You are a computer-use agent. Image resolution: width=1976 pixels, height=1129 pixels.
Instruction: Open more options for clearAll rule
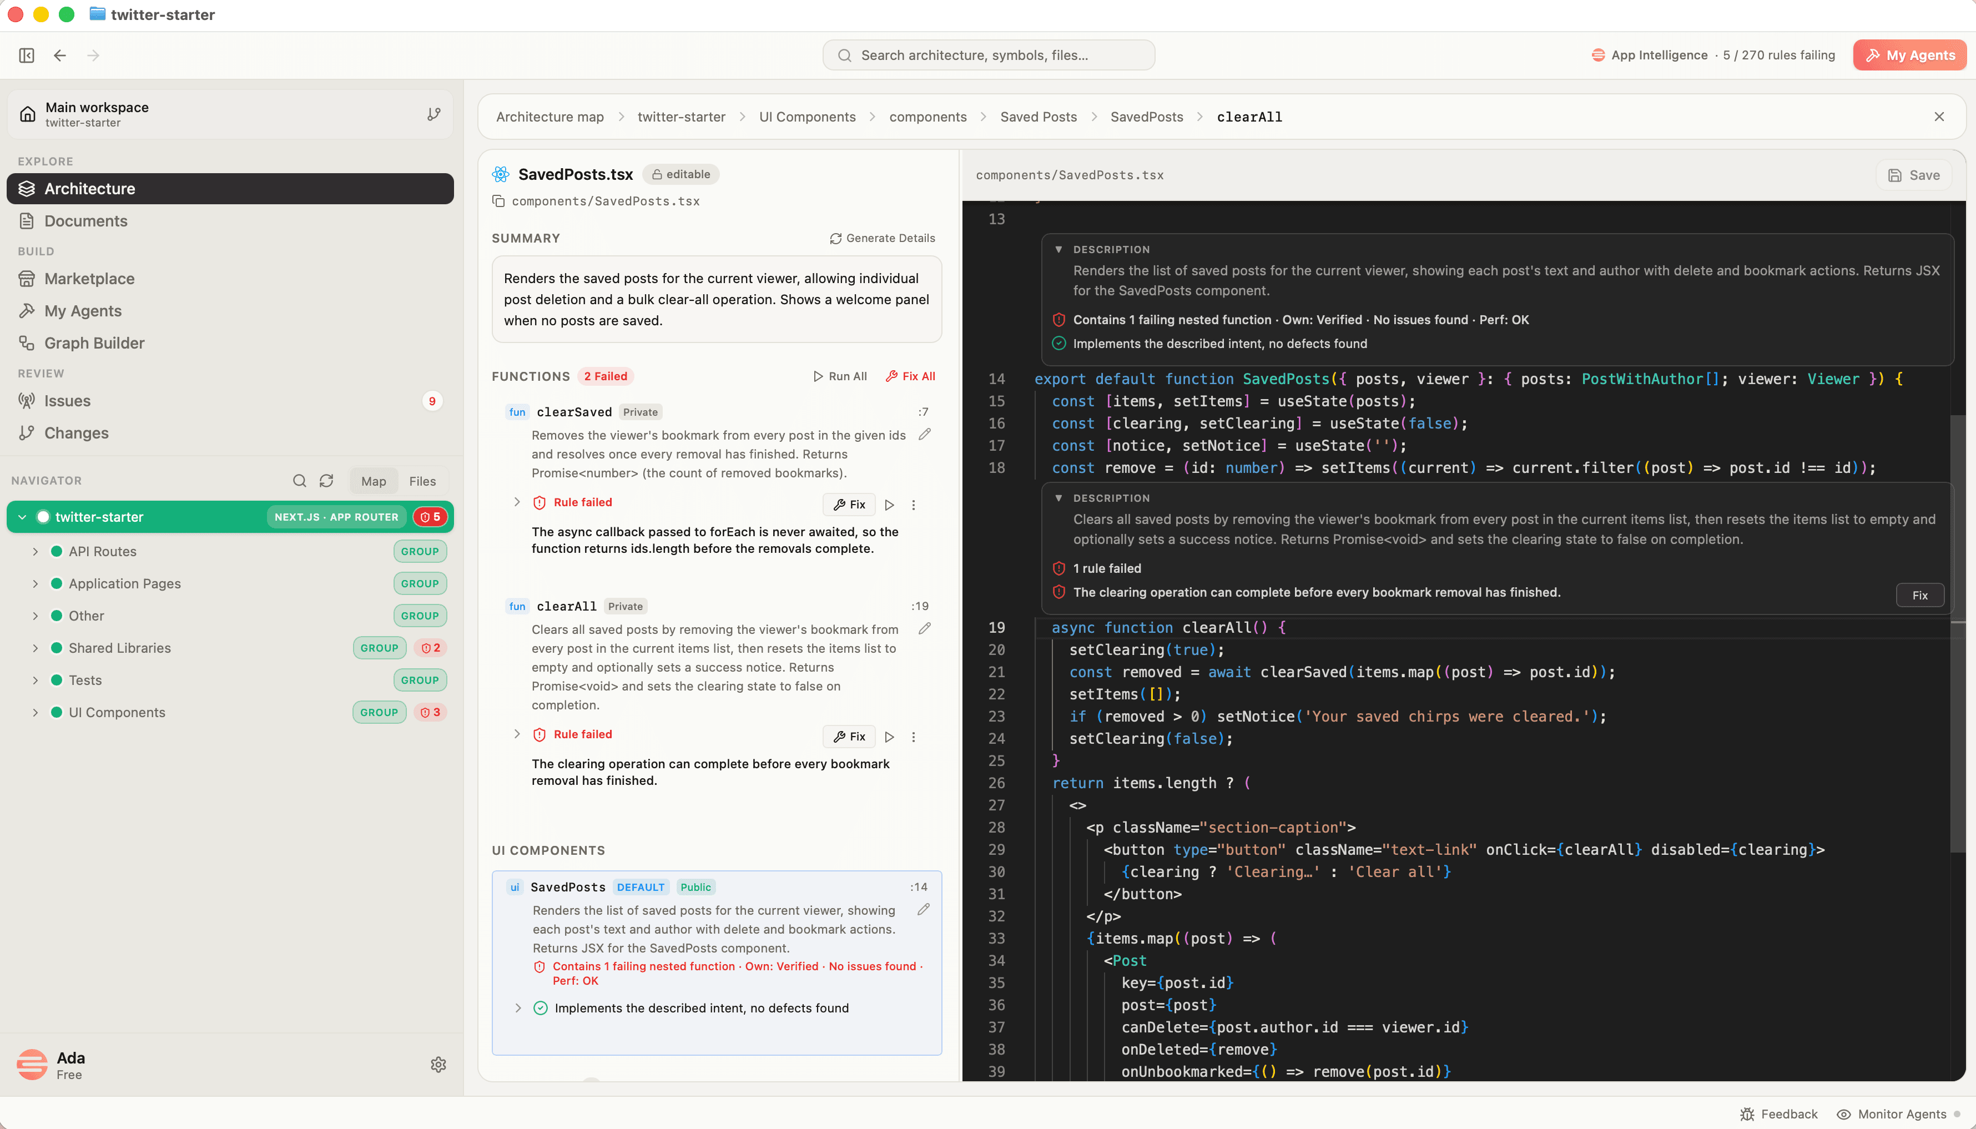[913, 737]
